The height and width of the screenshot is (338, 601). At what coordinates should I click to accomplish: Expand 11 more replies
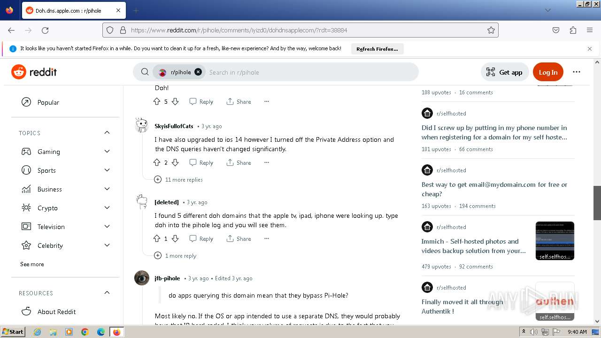[178, 180]
